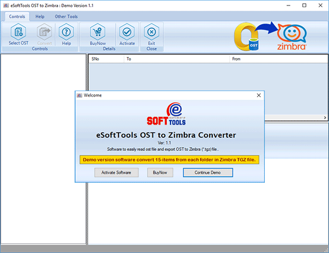Click the To column header
Screen dimensions: 329x253
coord(177,59)
